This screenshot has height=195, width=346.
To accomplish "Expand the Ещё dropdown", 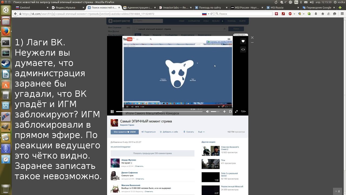I will coord(201,132).
